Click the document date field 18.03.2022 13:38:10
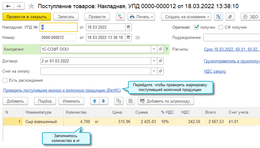260x148 pixels. tap(106, 37)
